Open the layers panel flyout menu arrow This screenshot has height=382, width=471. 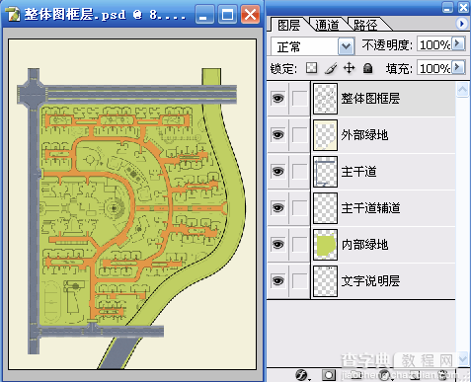pos(461,24)
